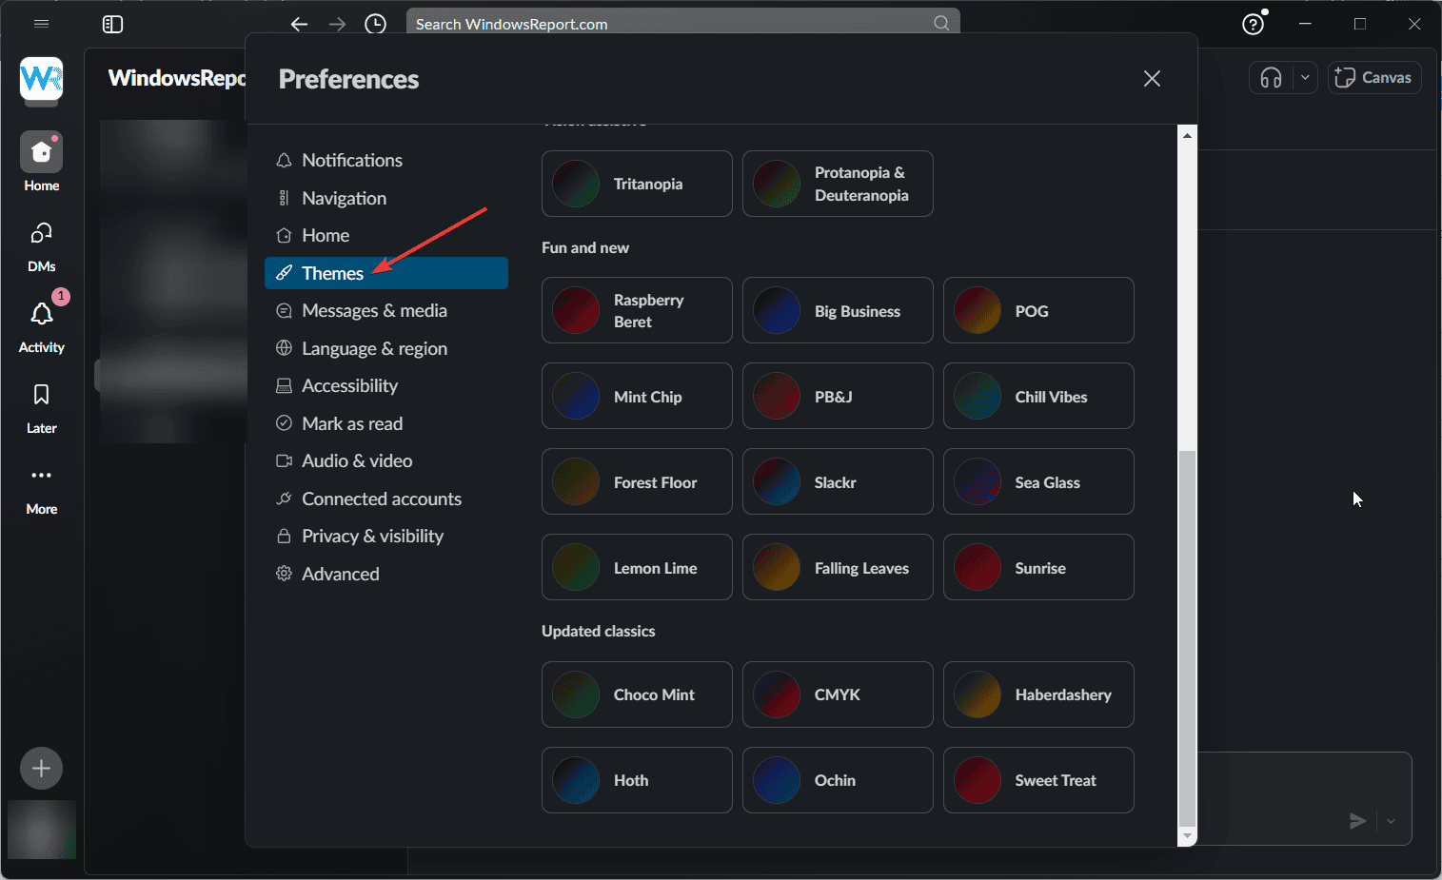This screenshot has width=1442, height=880.
Task: Choose the POG theme
Action: pyautogui.click(x=1038, y=310)
